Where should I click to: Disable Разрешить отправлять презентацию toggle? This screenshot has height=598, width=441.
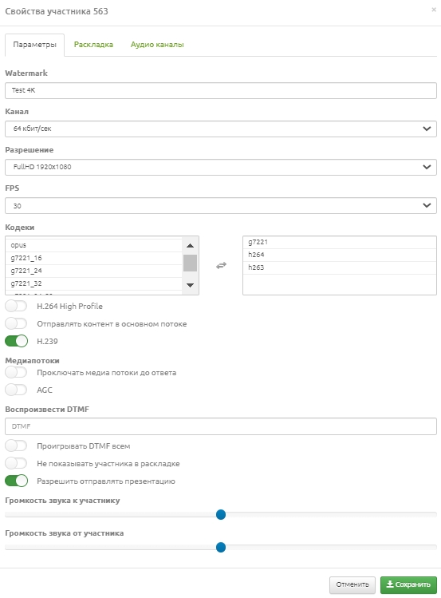pyautogui.click(x=17, y=481)
